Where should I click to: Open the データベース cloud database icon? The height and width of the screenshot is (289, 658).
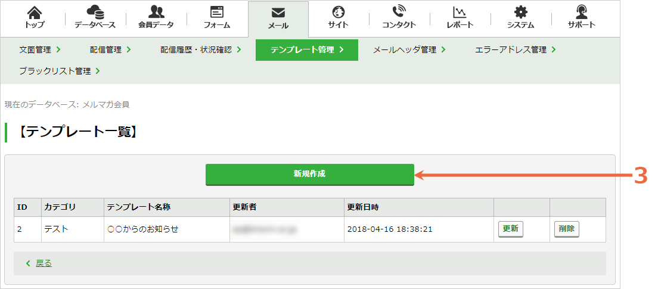coord(95,12)
